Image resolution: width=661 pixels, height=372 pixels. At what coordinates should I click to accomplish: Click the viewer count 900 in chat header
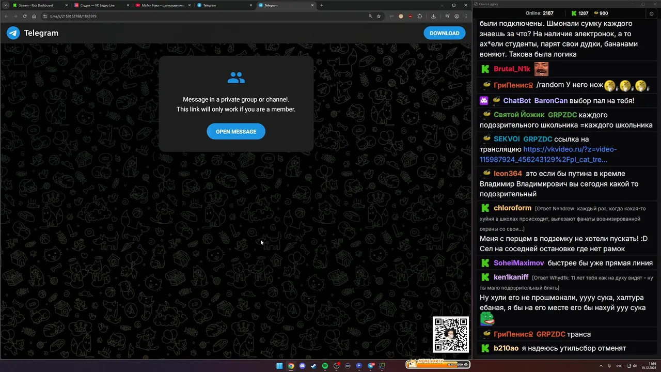[601, 13]
